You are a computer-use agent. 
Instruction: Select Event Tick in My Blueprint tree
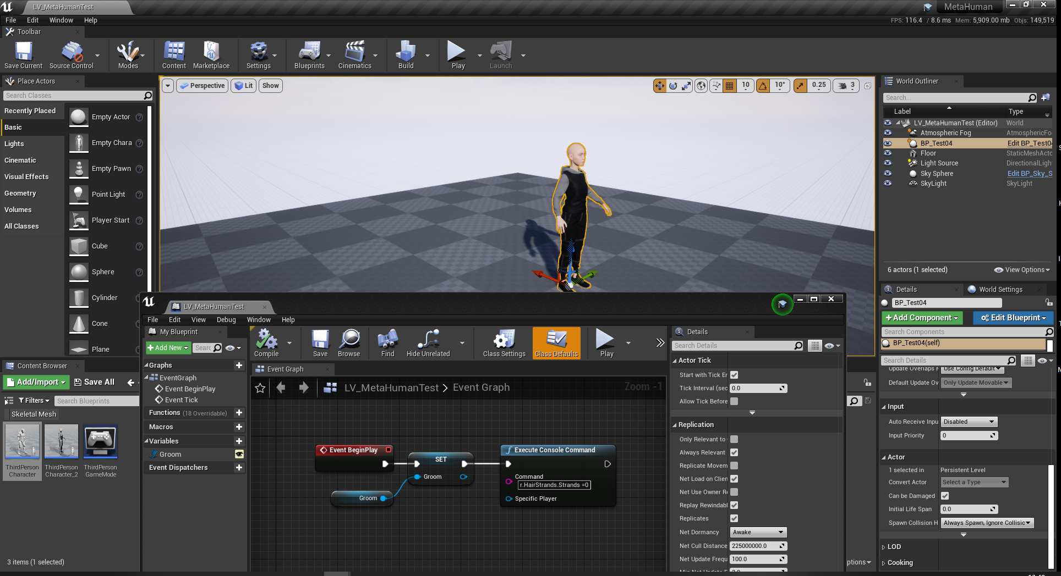point(181,400)
